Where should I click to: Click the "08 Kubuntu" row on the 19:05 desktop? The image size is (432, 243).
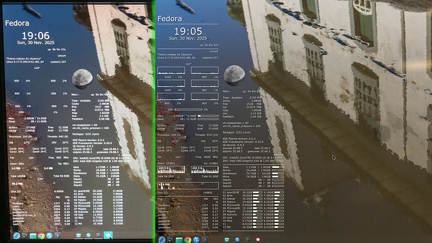point(253,214)
